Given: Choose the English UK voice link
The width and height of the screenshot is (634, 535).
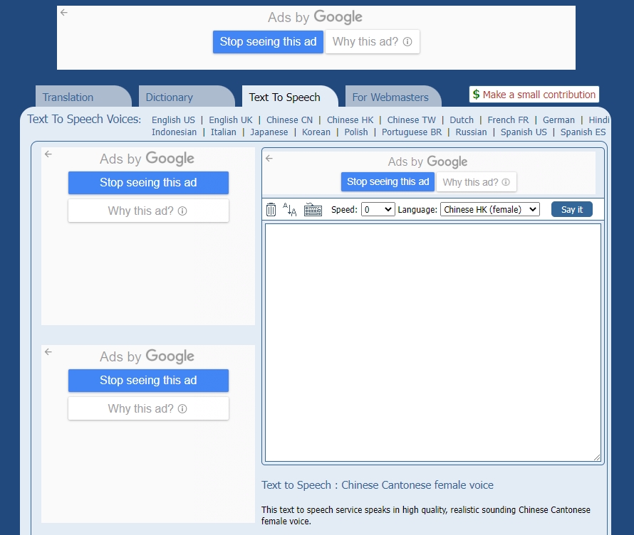Looking at the screenshot, I should 230,120.
